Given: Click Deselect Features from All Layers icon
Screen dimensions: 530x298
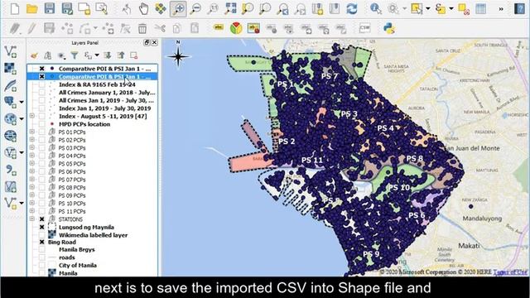Looking at the screenshot, I should (x=464, y=9).
